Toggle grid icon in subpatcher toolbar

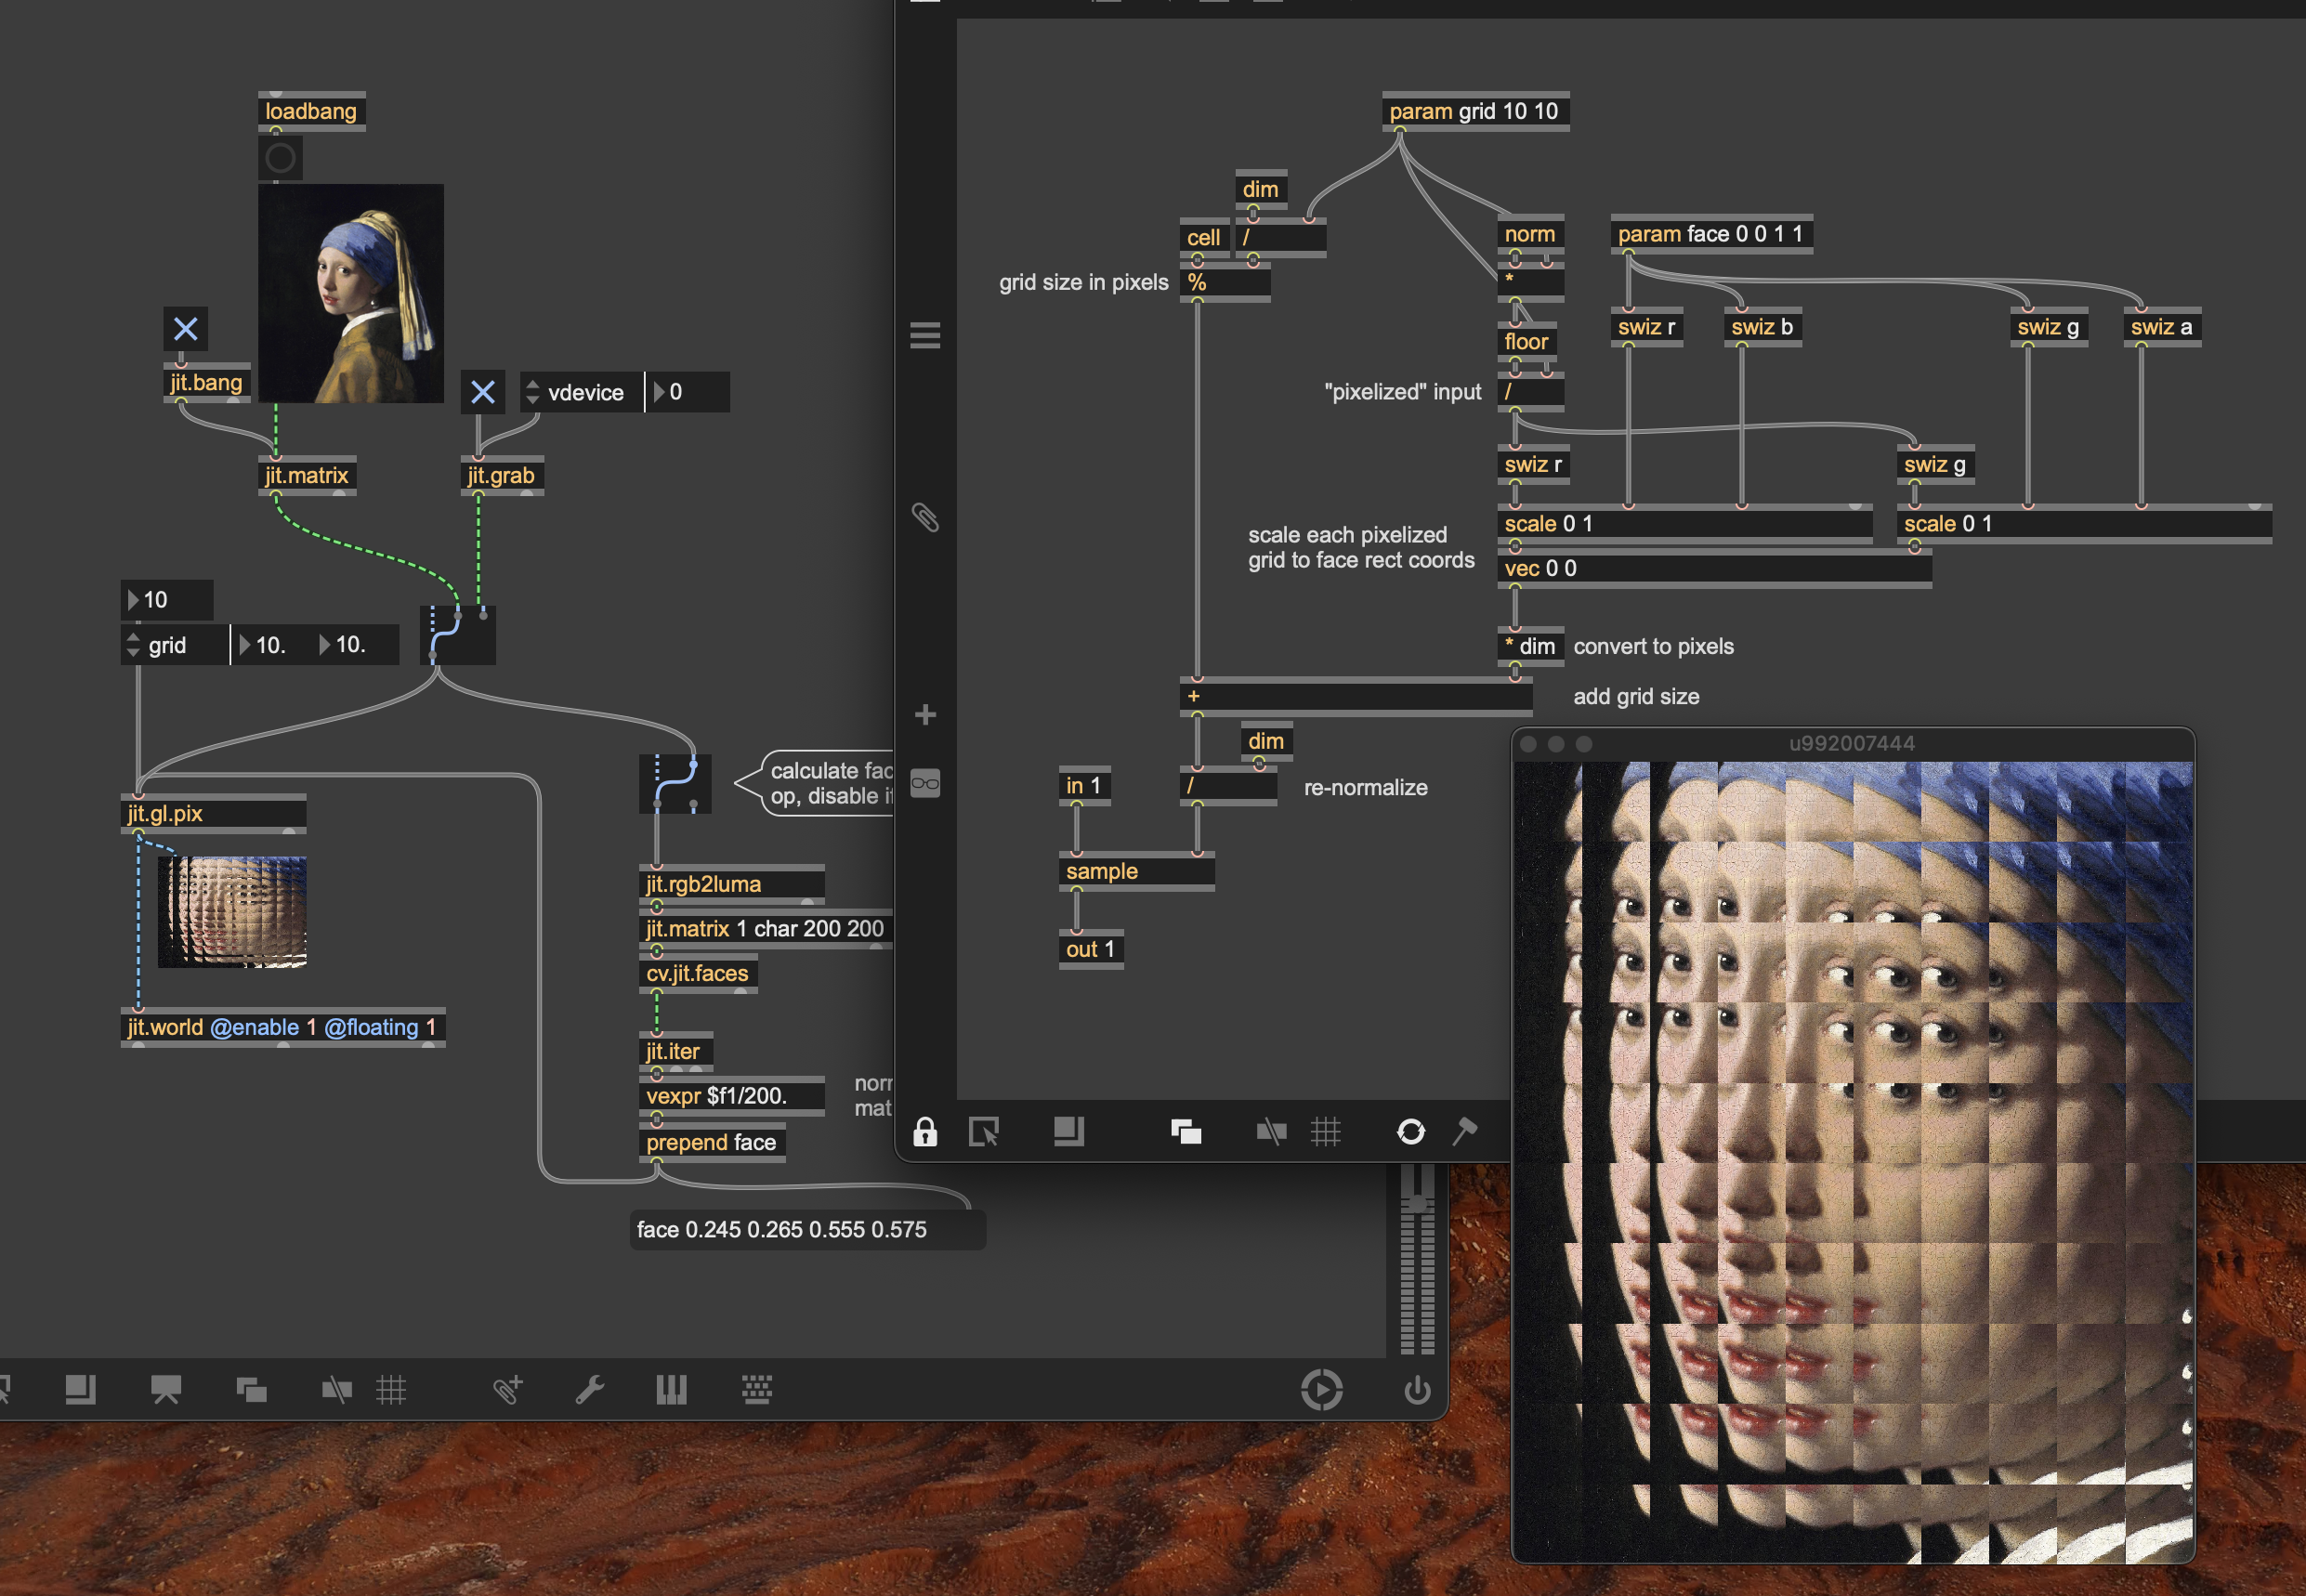point(1326,1132)
